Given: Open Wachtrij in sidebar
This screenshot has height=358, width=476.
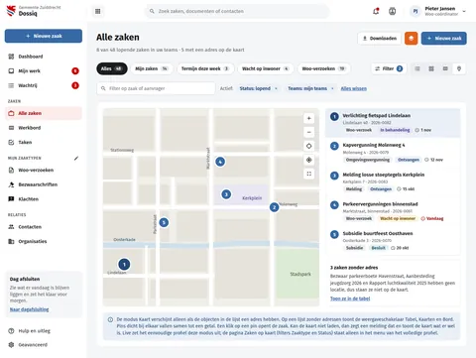Looking at the screenshot, I should coord(44,85).
